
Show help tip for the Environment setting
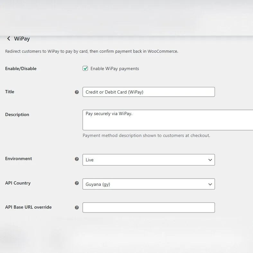click(77, 159)
